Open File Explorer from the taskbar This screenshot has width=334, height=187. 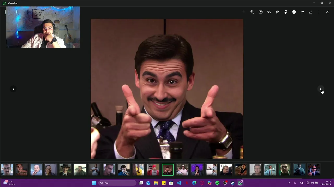[x=156, y=183]
